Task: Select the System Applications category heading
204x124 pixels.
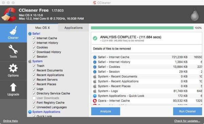Action: (x=46, y=112)
